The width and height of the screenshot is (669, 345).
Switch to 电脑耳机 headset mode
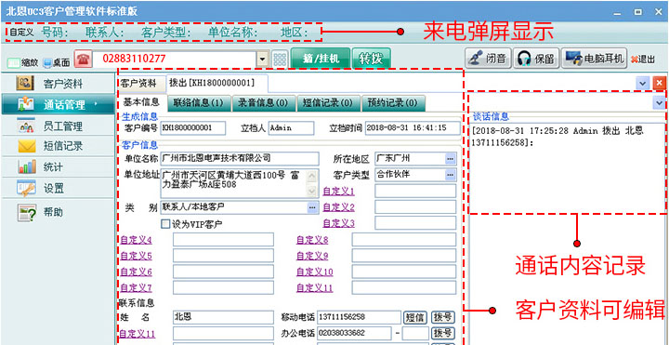[x=594, y=59]
